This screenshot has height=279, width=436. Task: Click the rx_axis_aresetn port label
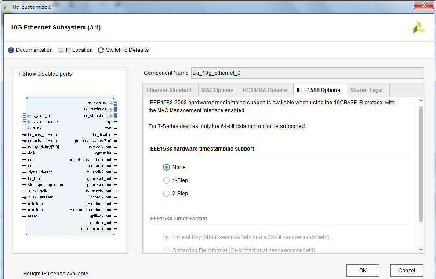click(x=42, y=141)
